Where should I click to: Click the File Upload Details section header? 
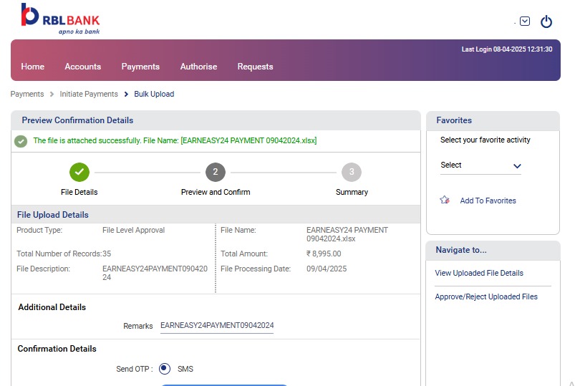tap(53, 215)
